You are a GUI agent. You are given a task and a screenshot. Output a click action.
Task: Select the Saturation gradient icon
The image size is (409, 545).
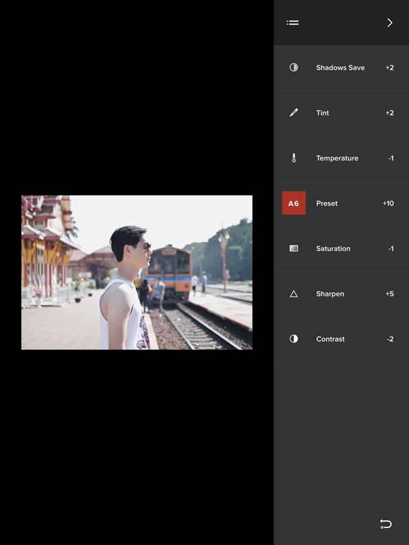point(294,248)
